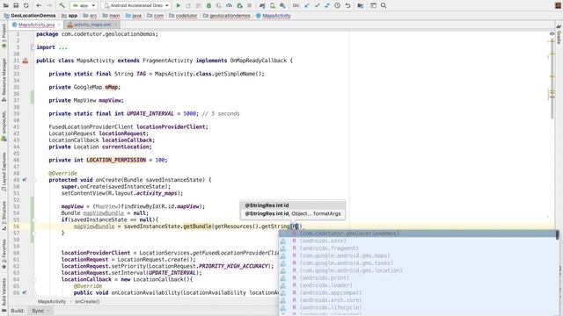Viewport: 563px width, 316px height.
Task: Click the Synchronize refresh icon
Action: [x=26, y=5]
